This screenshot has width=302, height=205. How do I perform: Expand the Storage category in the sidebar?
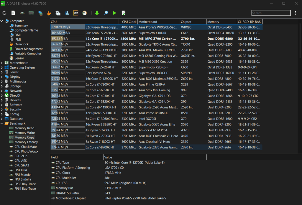pyautogui.click(x=2, y=86)
